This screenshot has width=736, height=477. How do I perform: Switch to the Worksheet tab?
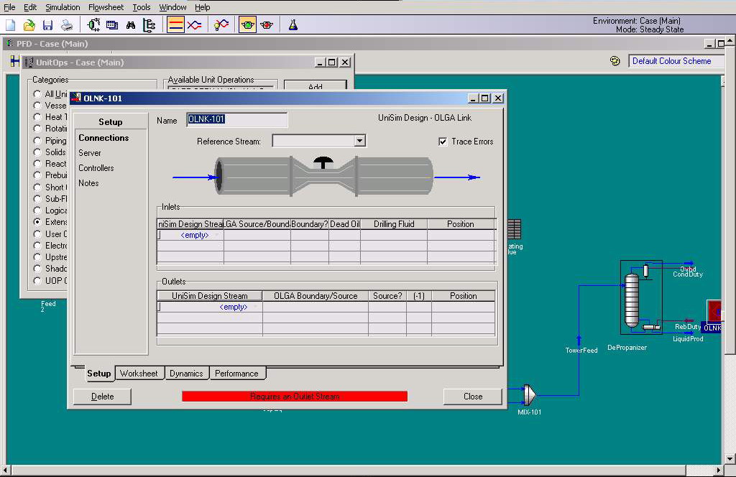coord(139,374)
